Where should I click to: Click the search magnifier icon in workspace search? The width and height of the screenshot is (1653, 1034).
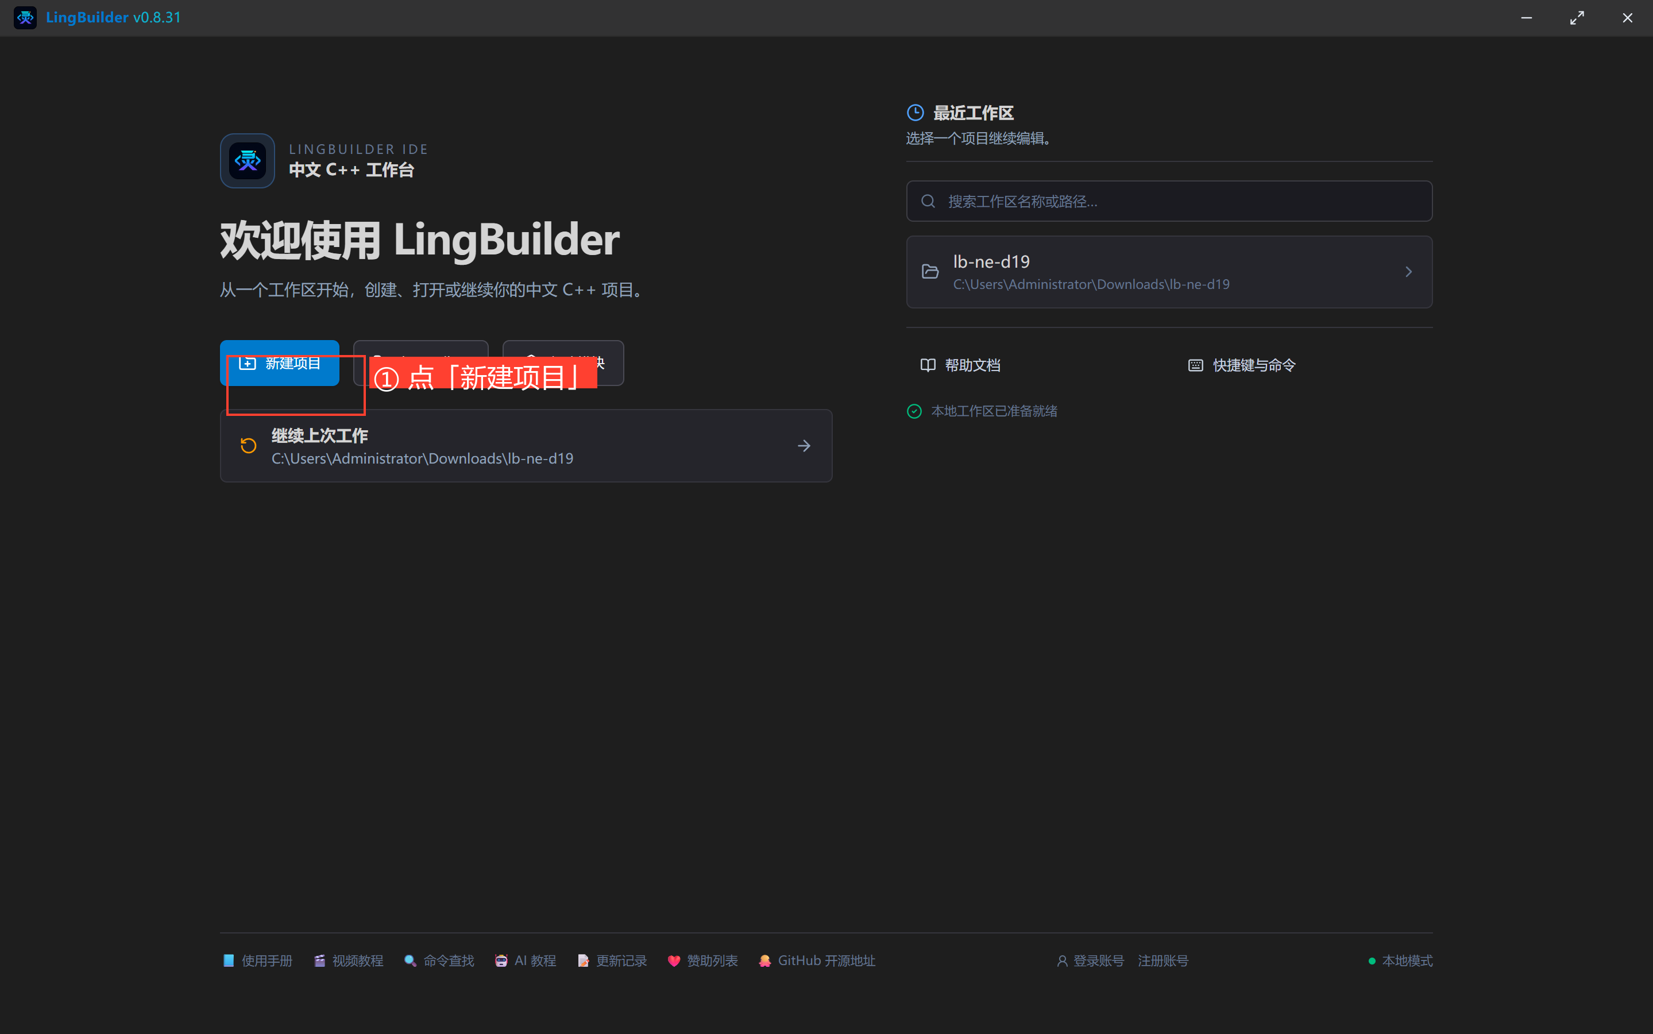(x=928, y=201)
